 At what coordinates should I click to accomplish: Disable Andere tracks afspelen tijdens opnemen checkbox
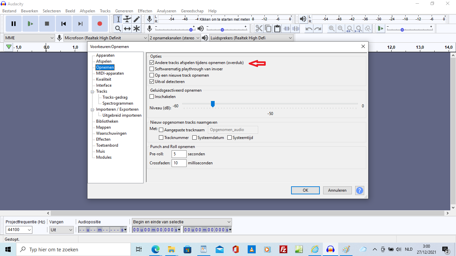click(152, 63)
